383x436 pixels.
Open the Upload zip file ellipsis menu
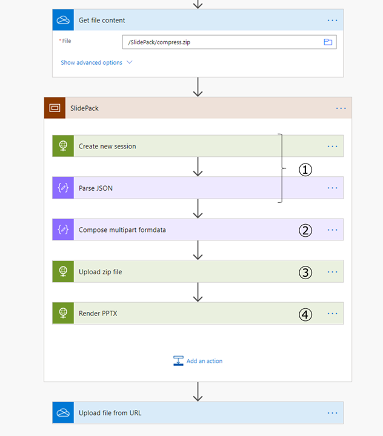332,272
